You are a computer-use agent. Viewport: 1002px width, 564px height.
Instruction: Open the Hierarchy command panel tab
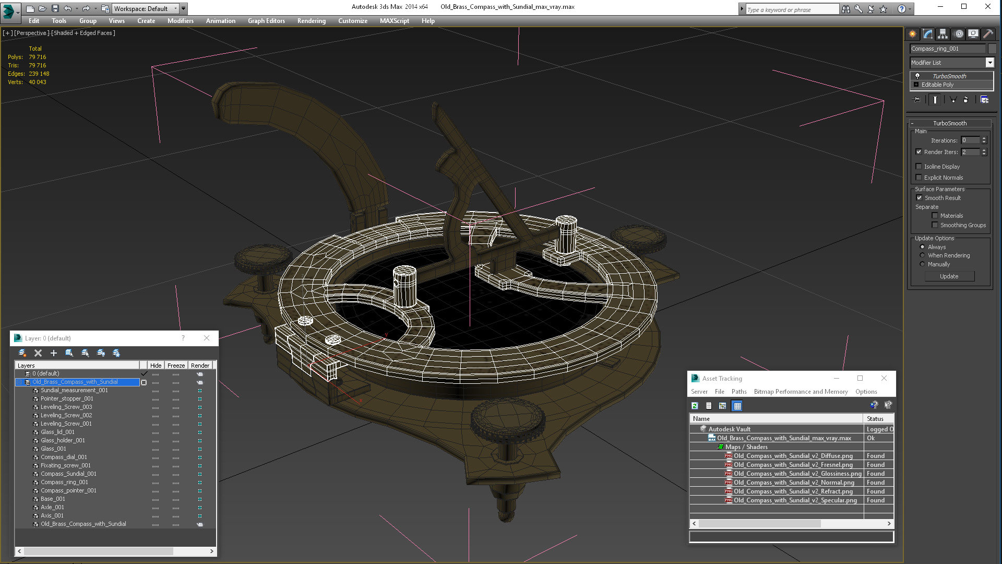click(x=943, y=34)
